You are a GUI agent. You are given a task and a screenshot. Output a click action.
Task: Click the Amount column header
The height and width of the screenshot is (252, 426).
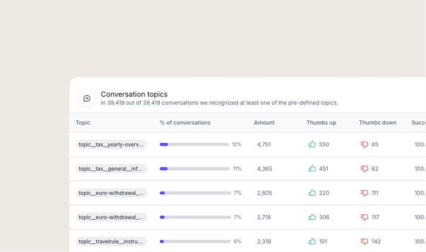264,123
